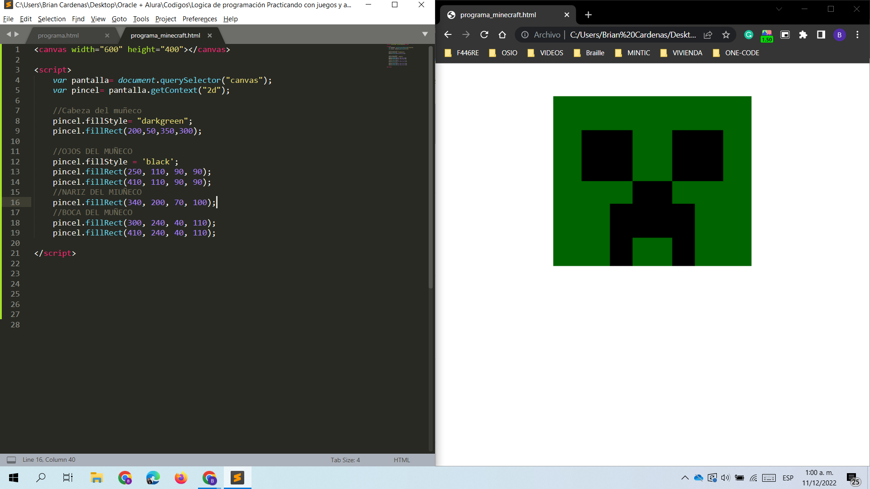This screenshot has height=489, width=870.
Task: Open the ONE-CODE bookmark folder
Action: 736,53
